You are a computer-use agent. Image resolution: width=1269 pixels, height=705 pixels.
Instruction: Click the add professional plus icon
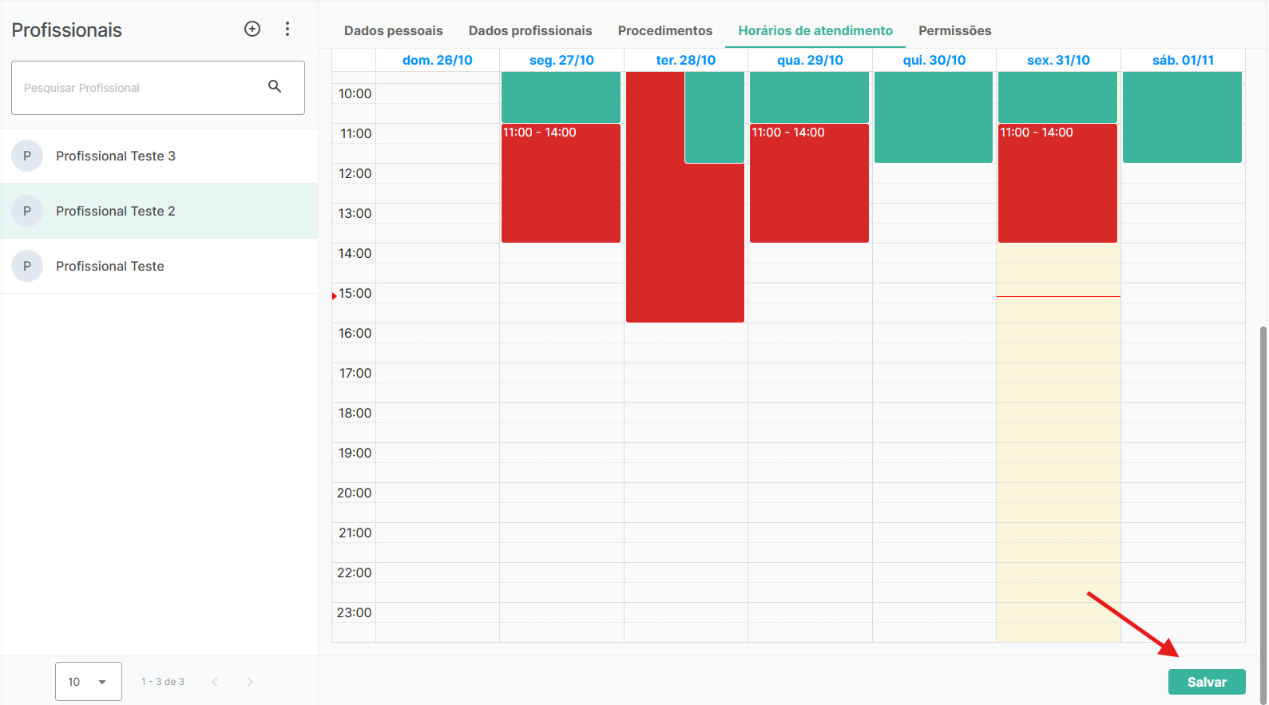[252, 30]
